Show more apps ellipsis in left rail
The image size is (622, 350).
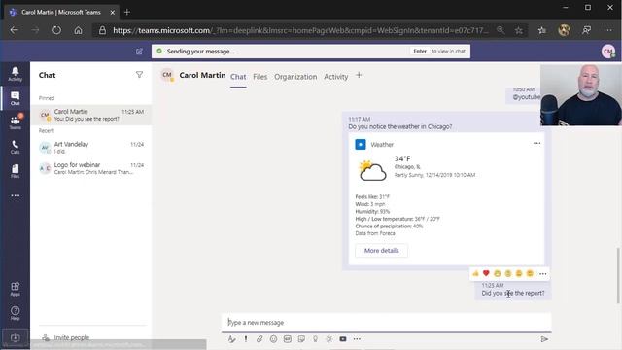[x=16, y=195]
